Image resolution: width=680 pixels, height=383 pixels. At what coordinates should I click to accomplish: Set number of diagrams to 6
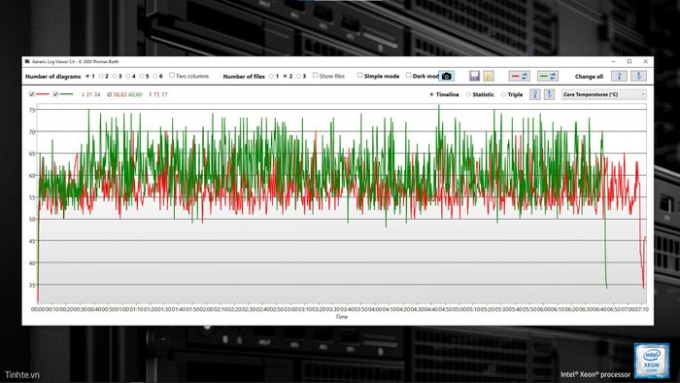point(154,77)
